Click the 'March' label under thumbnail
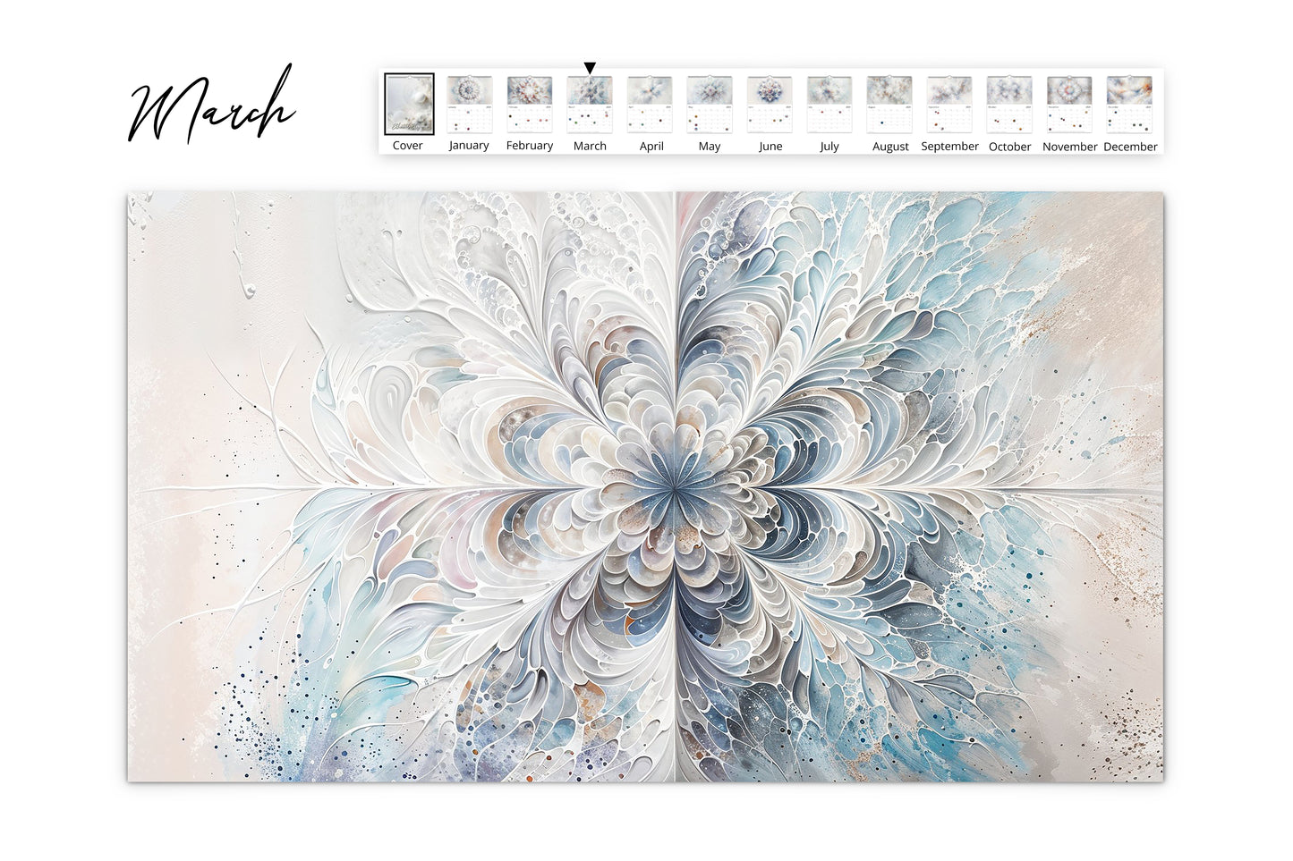Viewport: 1293px width, 861px height. [590, 146]
